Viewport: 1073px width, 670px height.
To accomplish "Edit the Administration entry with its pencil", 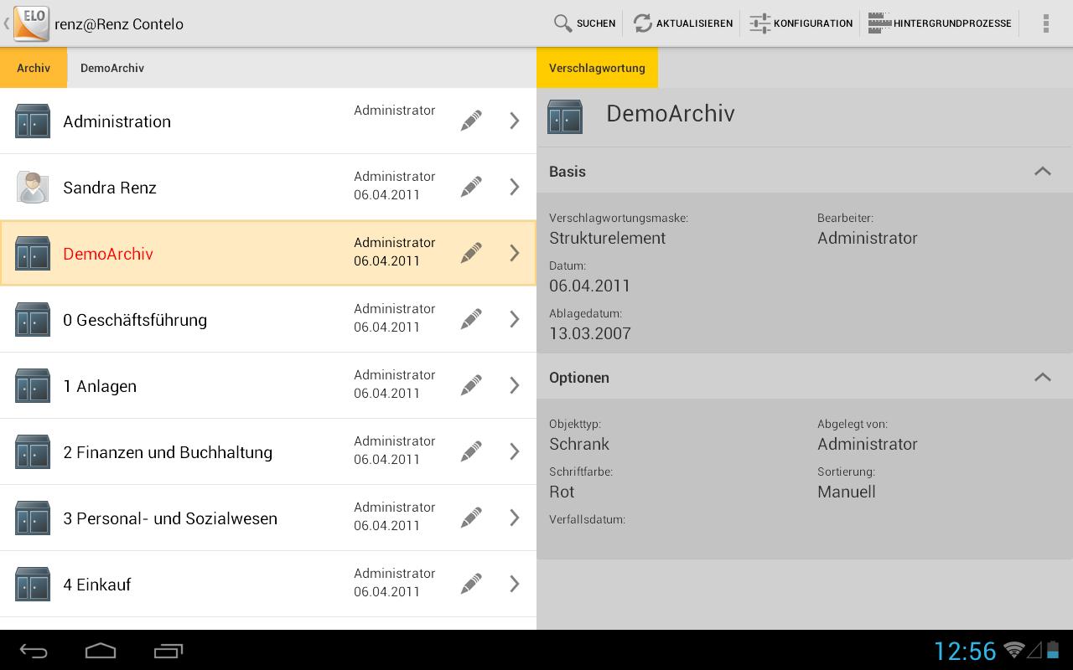I will (471, 121).
